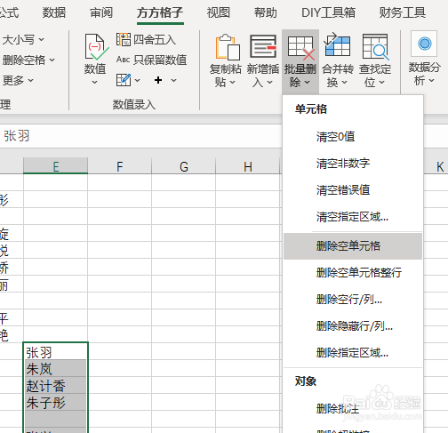This screenshot has width=448, height=433.
Task: Choose 删除指定区域... menu item
Action: pyautogui.click(x=353, y=353)
